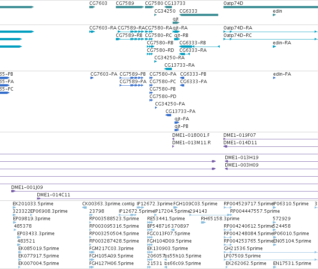
Task: Click transcript CG34250-RA
Action: pyautogui.click(x=170, y=58)
